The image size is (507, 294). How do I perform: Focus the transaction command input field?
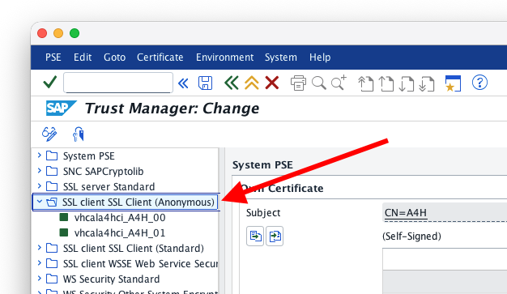pos(118,83)
